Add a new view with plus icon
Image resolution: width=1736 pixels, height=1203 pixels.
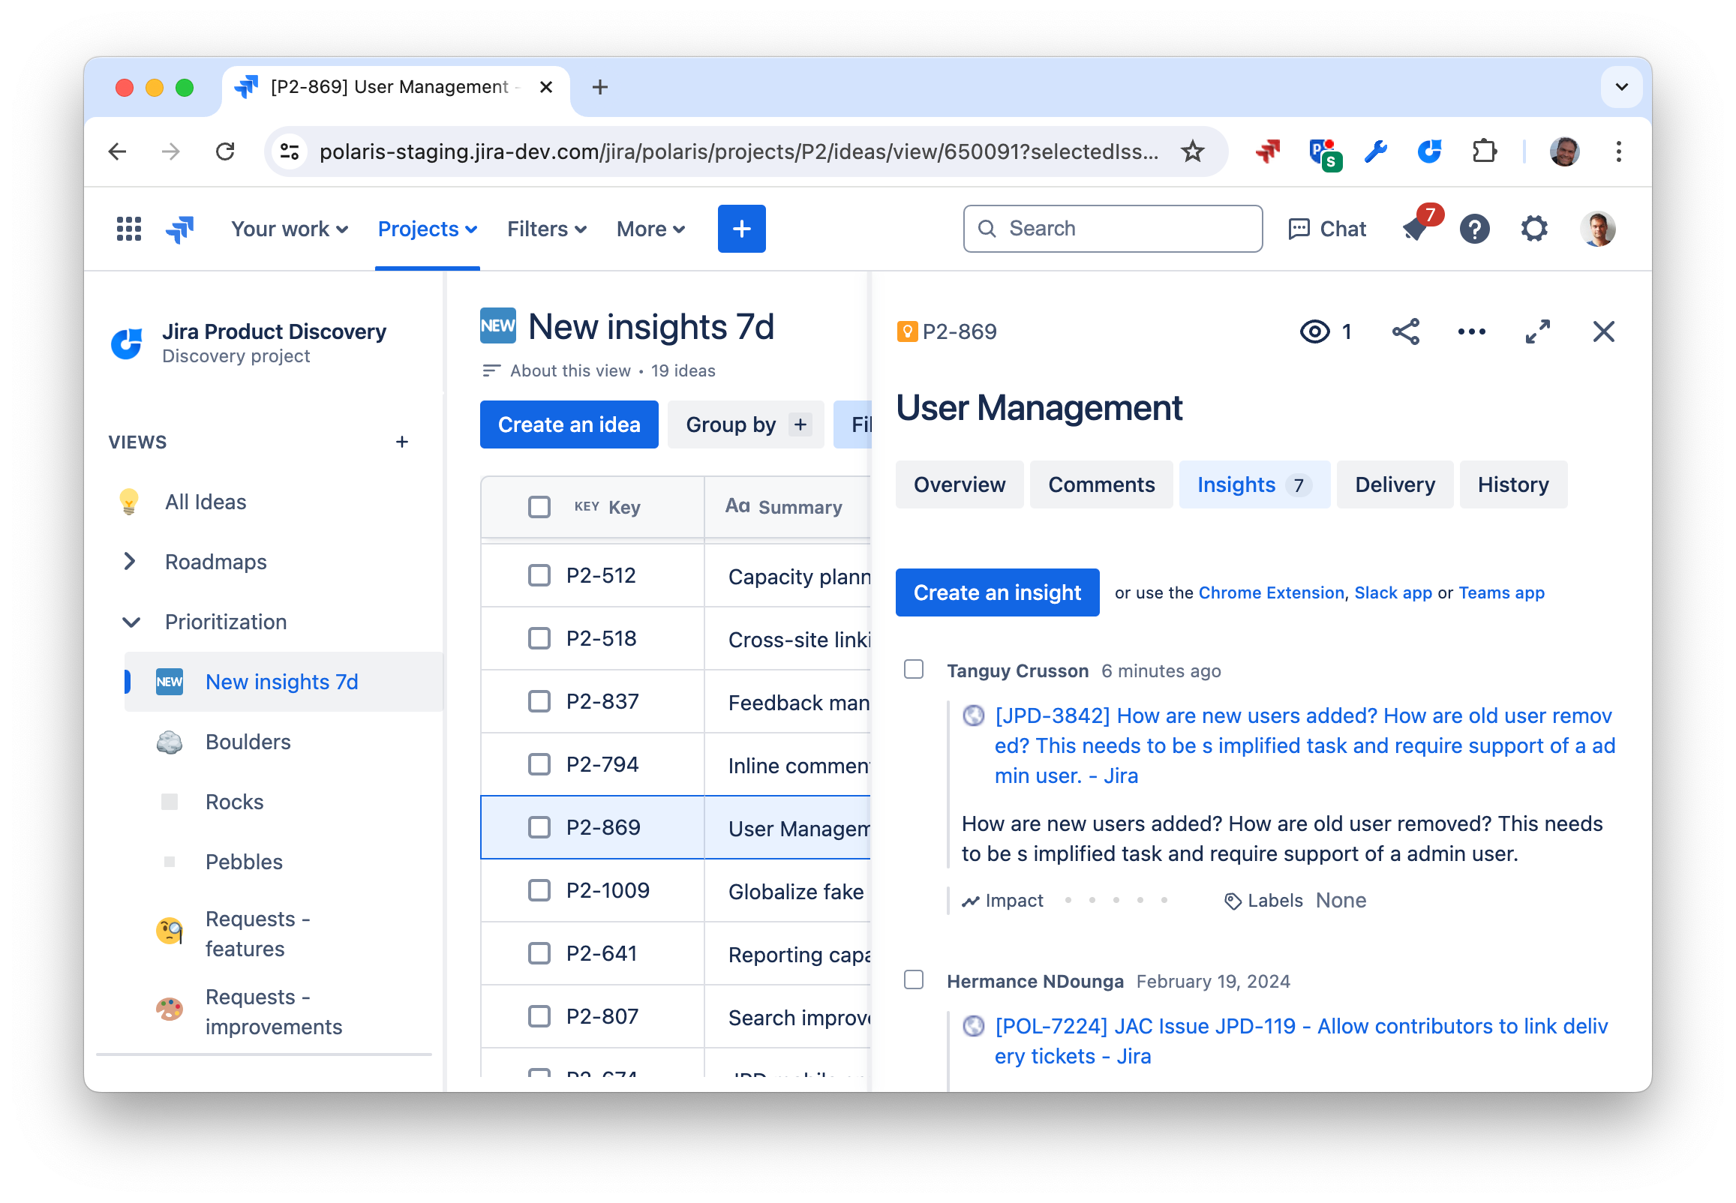pyautogui.click(x=402, y=442)
